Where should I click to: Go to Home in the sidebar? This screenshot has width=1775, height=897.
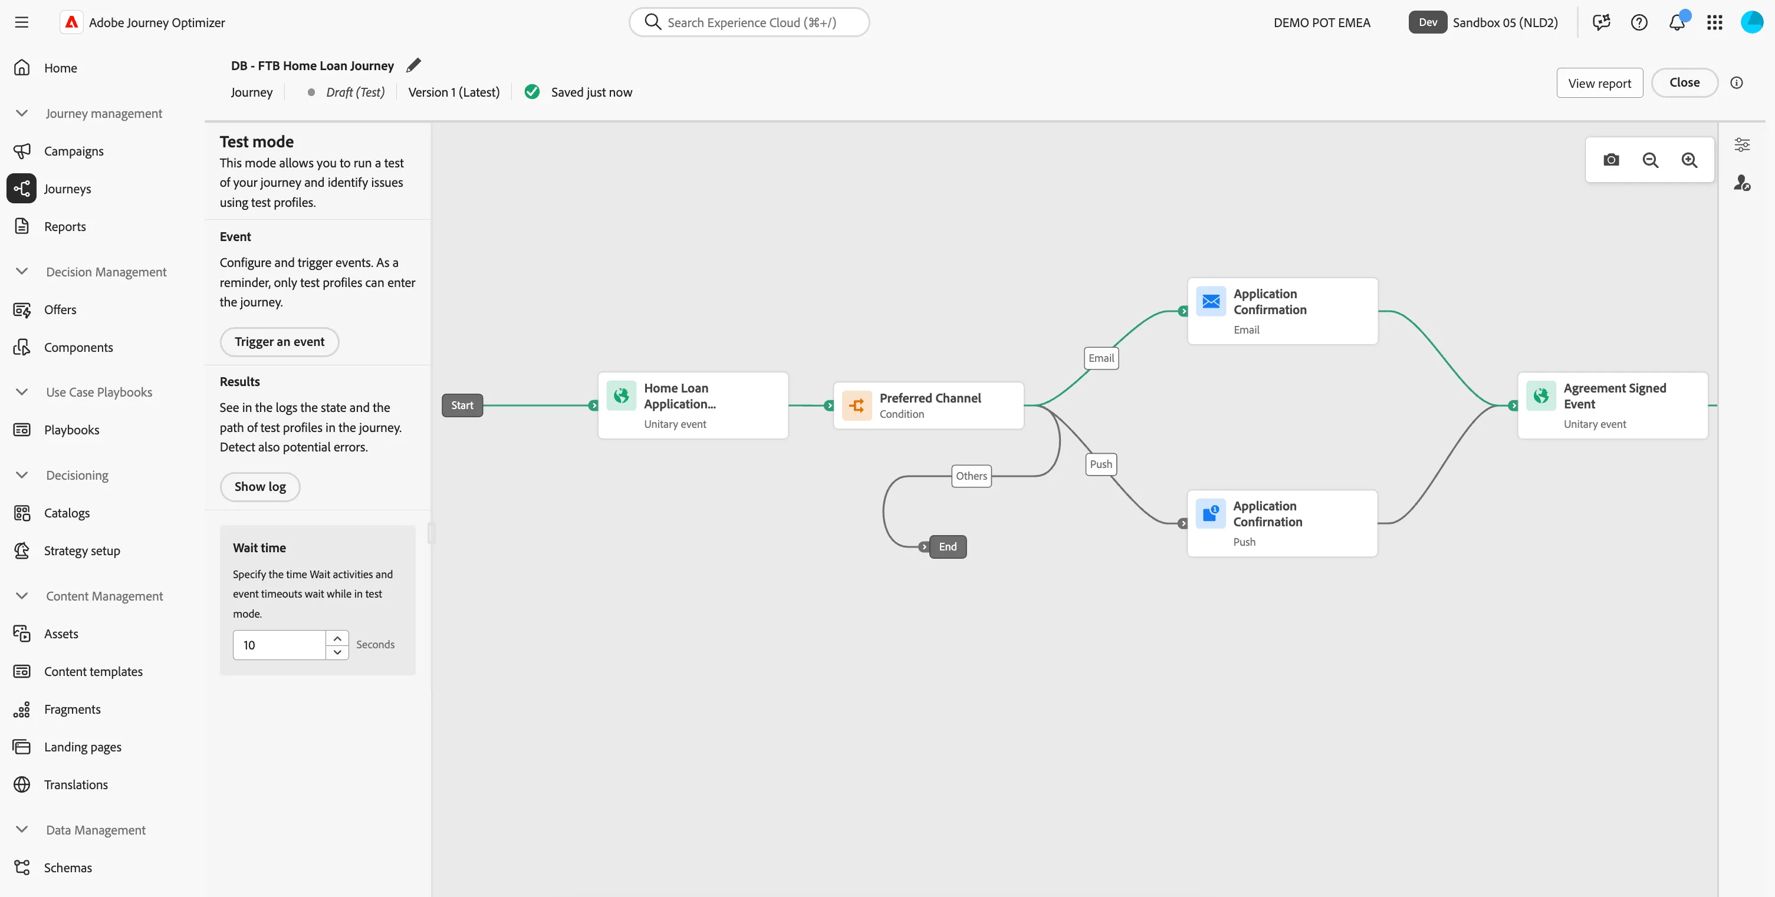click(61, 67)
